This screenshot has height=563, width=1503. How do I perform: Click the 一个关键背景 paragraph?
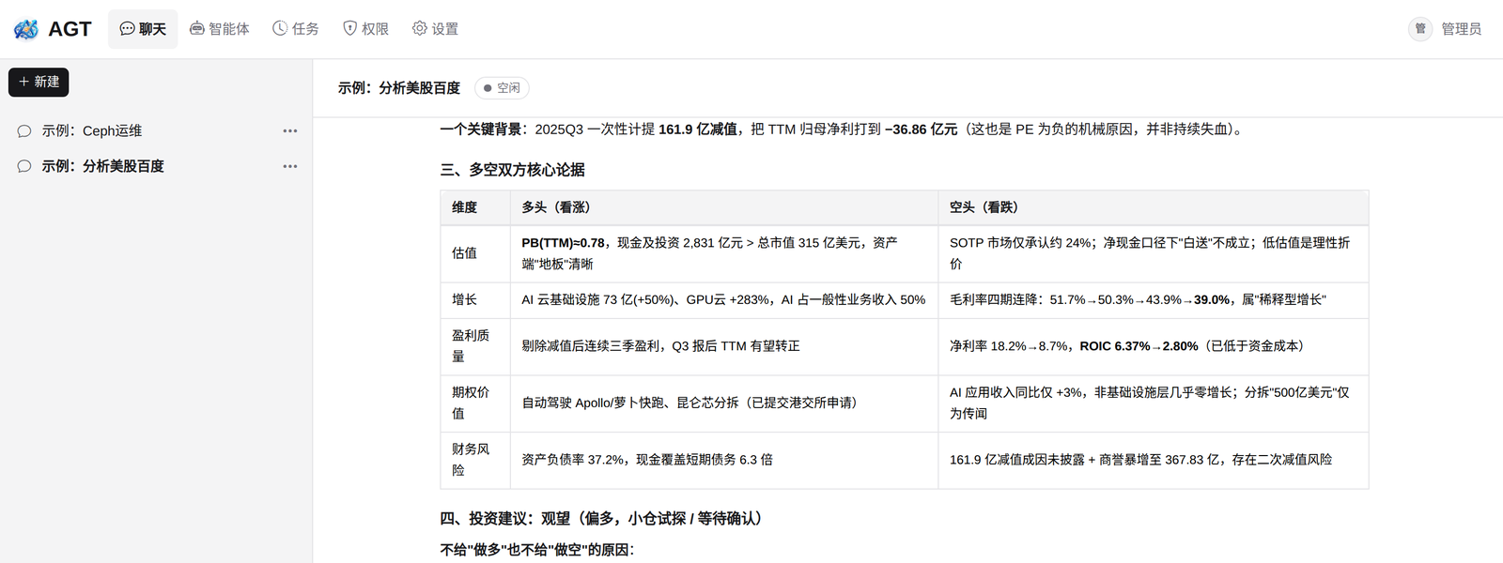(844, 129)
